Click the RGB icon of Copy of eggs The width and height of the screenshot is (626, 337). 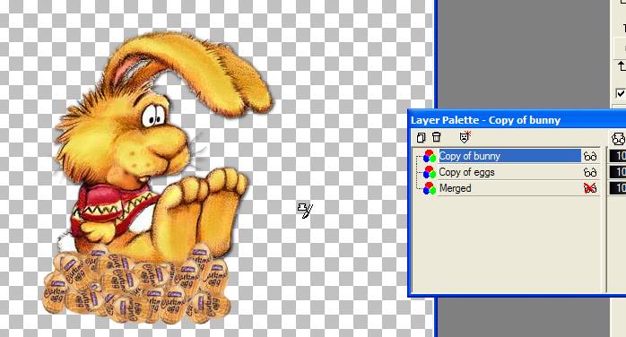tap(430, 172)
